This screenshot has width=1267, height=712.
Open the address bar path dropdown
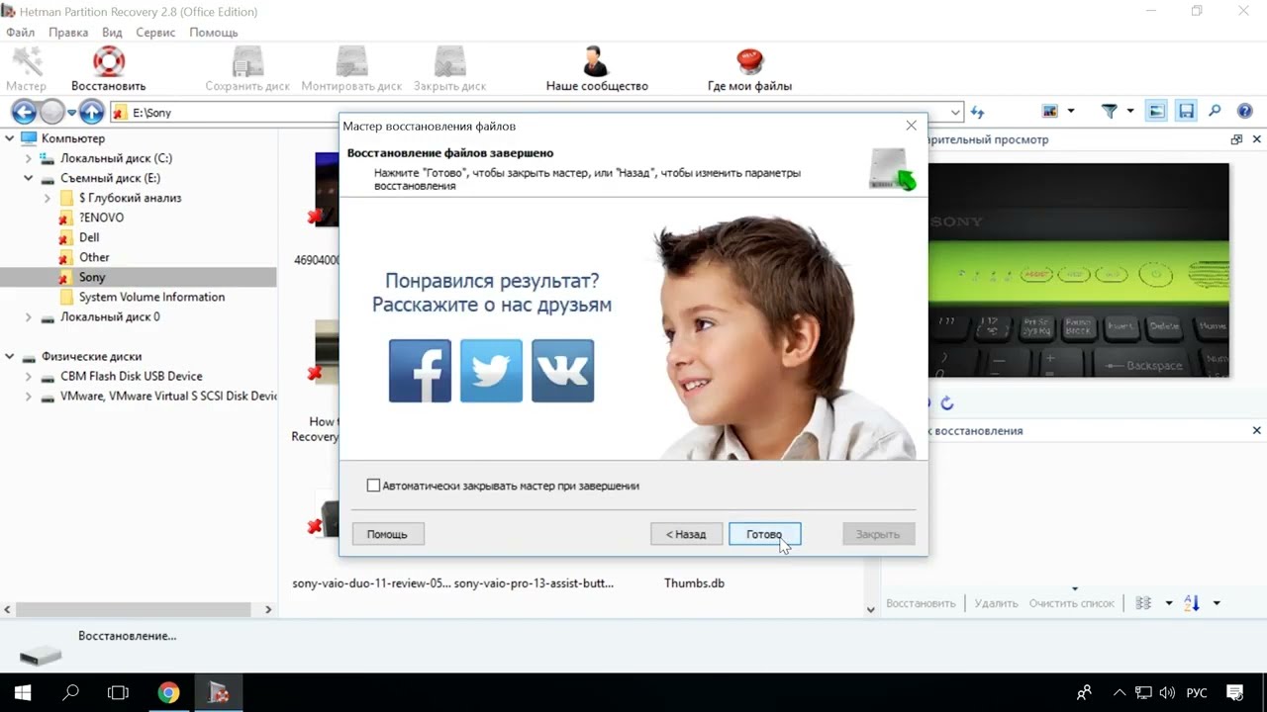[955, 112]
